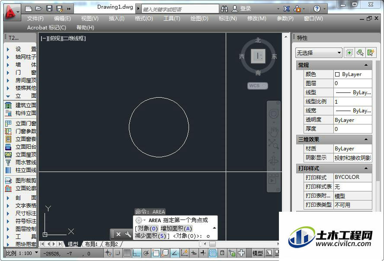Click the horizontal scrollbar thumb under drawing
The image size is (384, 261).
[x=213, y=244]
